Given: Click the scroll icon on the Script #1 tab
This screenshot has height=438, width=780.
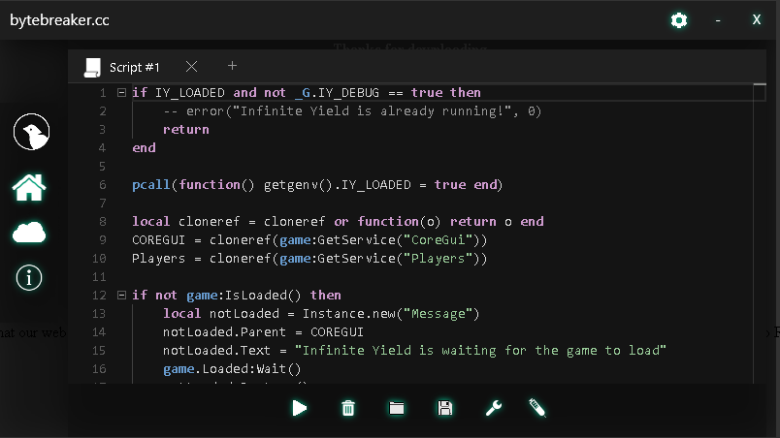Looking at the screenshot, I should [92, 68].
